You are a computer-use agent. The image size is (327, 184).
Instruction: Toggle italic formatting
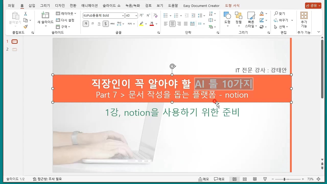click(92, 24)
